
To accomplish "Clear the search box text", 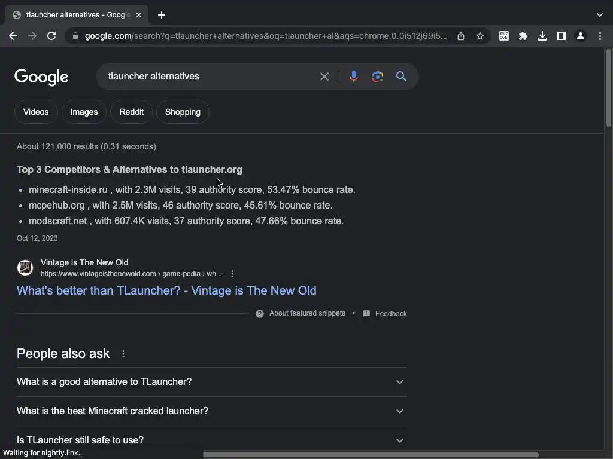I will 324,76.
